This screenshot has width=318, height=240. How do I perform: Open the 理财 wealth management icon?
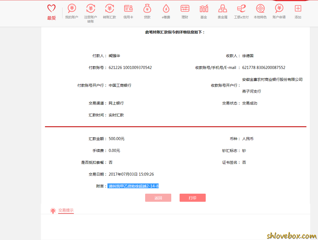point(185,8)
